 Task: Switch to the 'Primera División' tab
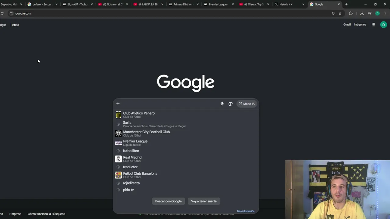click(183, 4)
